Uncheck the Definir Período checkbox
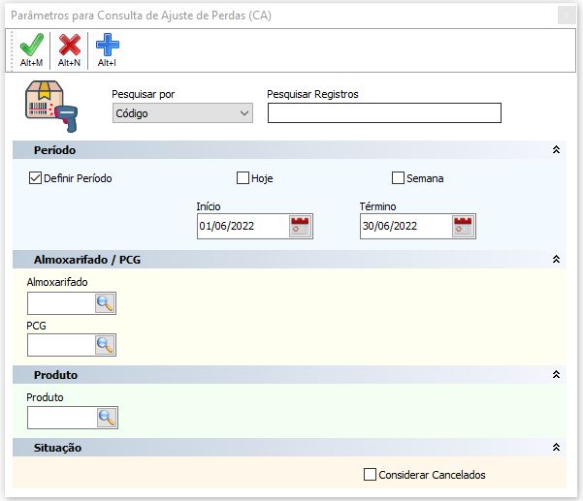Screen dimensions: 583x501 [x=35, y=178]
